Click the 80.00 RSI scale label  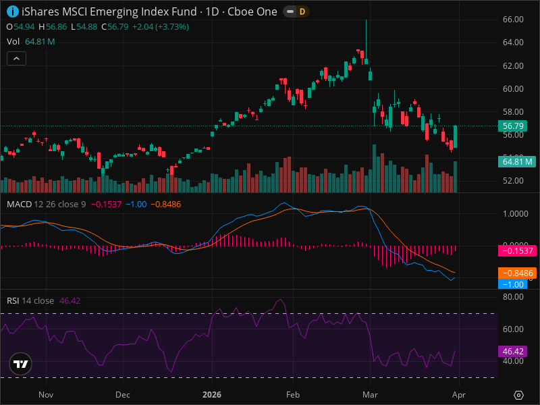pos(513,297)
